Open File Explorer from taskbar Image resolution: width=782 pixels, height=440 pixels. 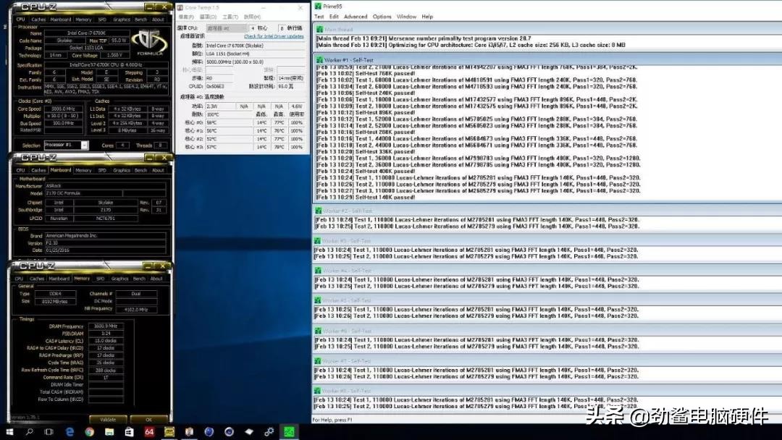pos(109,432)
